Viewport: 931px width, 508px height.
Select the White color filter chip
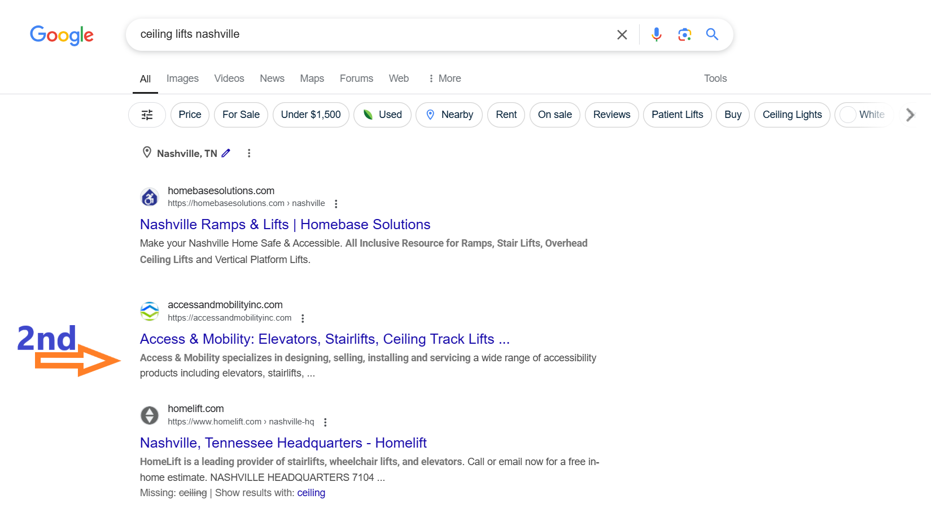pos(863,115)
